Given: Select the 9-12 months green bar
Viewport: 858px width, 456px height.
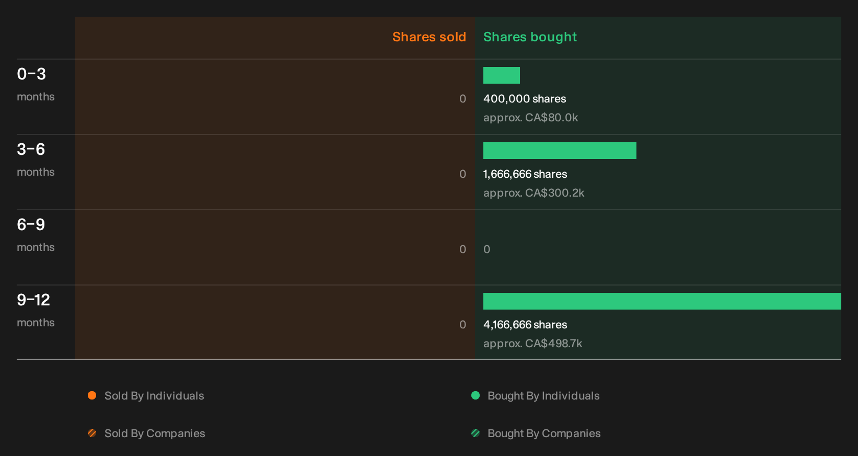Looking at the screenshot, I should click(662, 301).
